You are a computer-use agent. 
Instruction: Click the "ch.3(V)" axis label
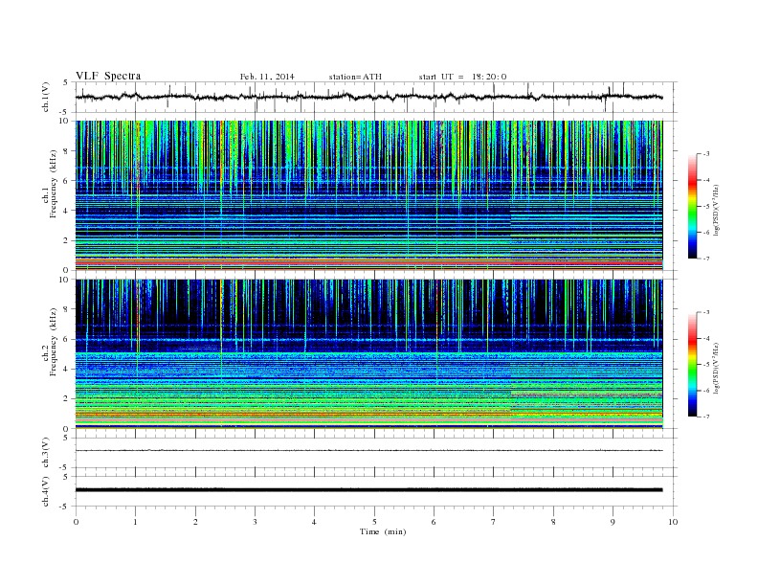pos(45,453)
